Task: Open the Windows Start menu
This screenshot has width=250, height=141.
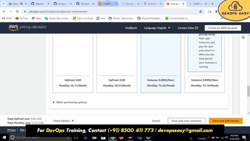Action: tap(4, 137)
